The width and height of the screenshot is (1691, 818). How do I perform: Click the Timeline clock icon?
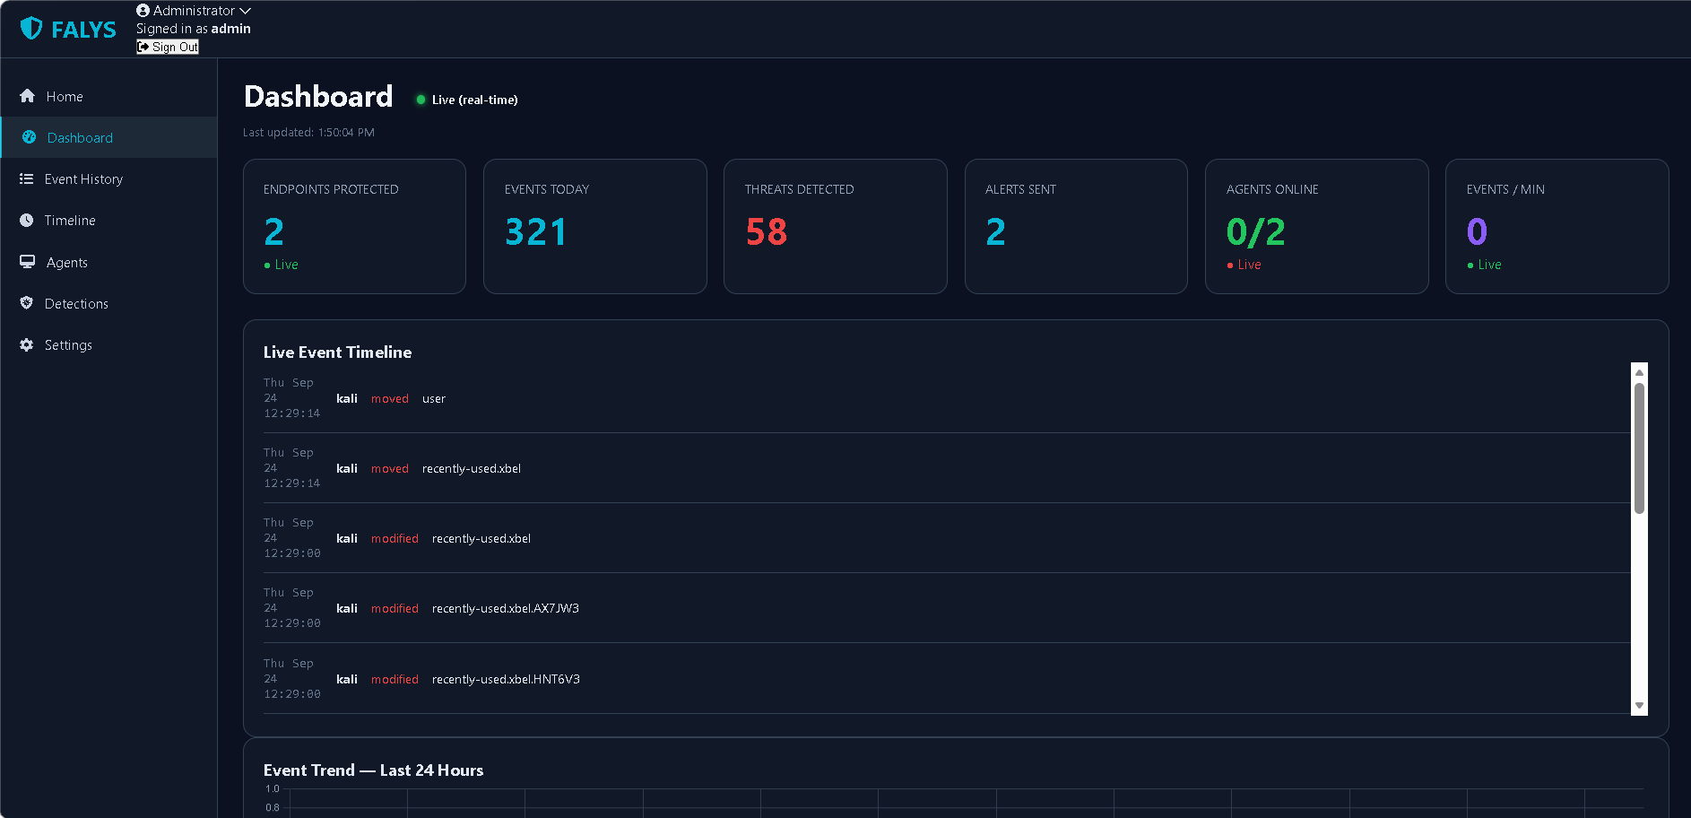click(x=26, y=220)
